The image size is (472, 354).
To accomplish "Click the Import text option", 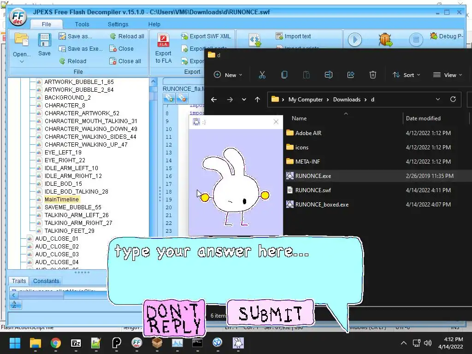I will click(293, 36).
